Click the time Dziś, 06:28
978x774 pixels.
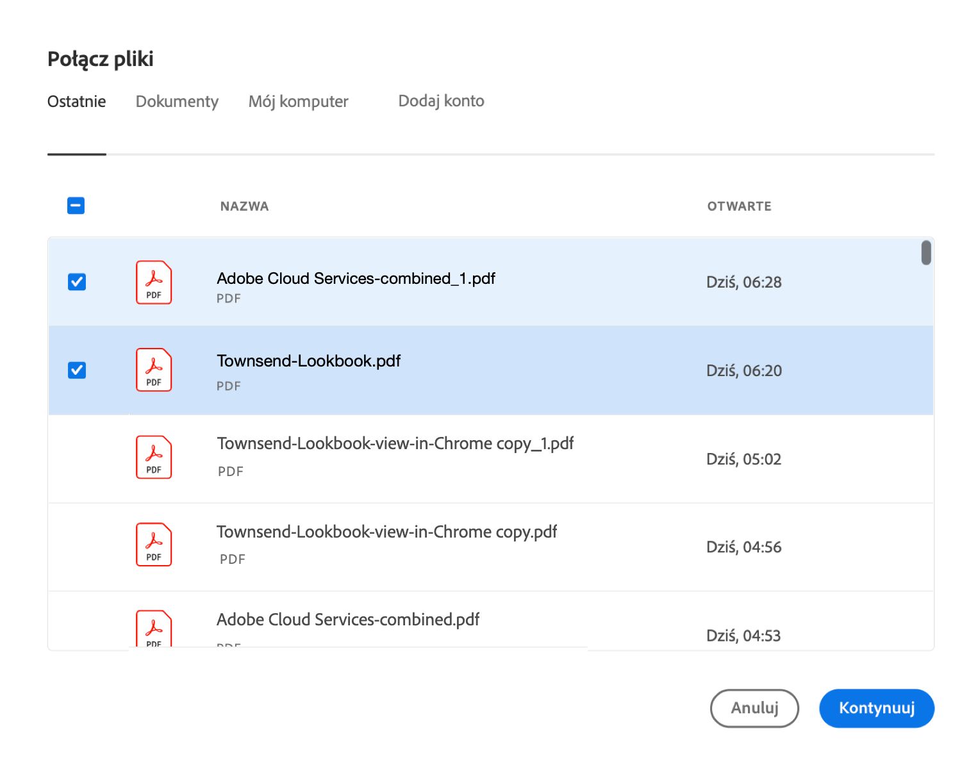(744, 282)
